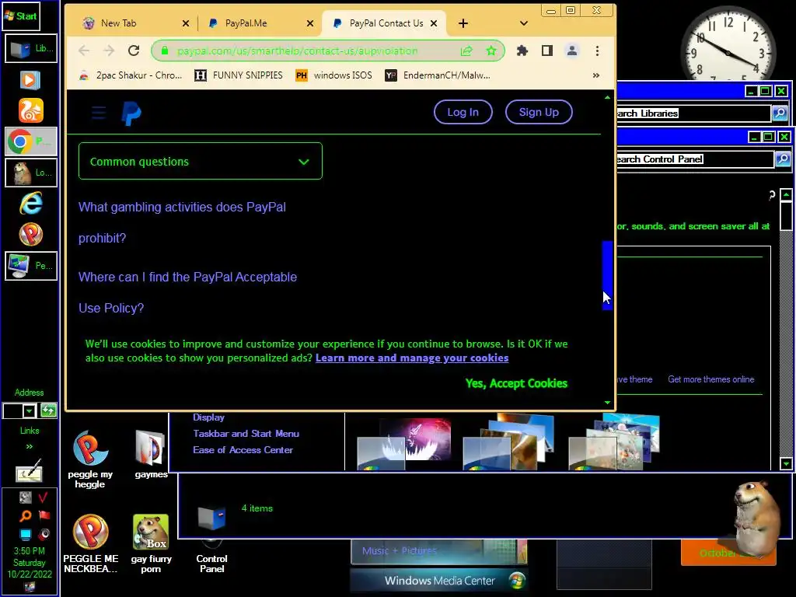Click the blue monitor network tray icon
This screenshot has width=796, height=597.
tap(25, 534)
